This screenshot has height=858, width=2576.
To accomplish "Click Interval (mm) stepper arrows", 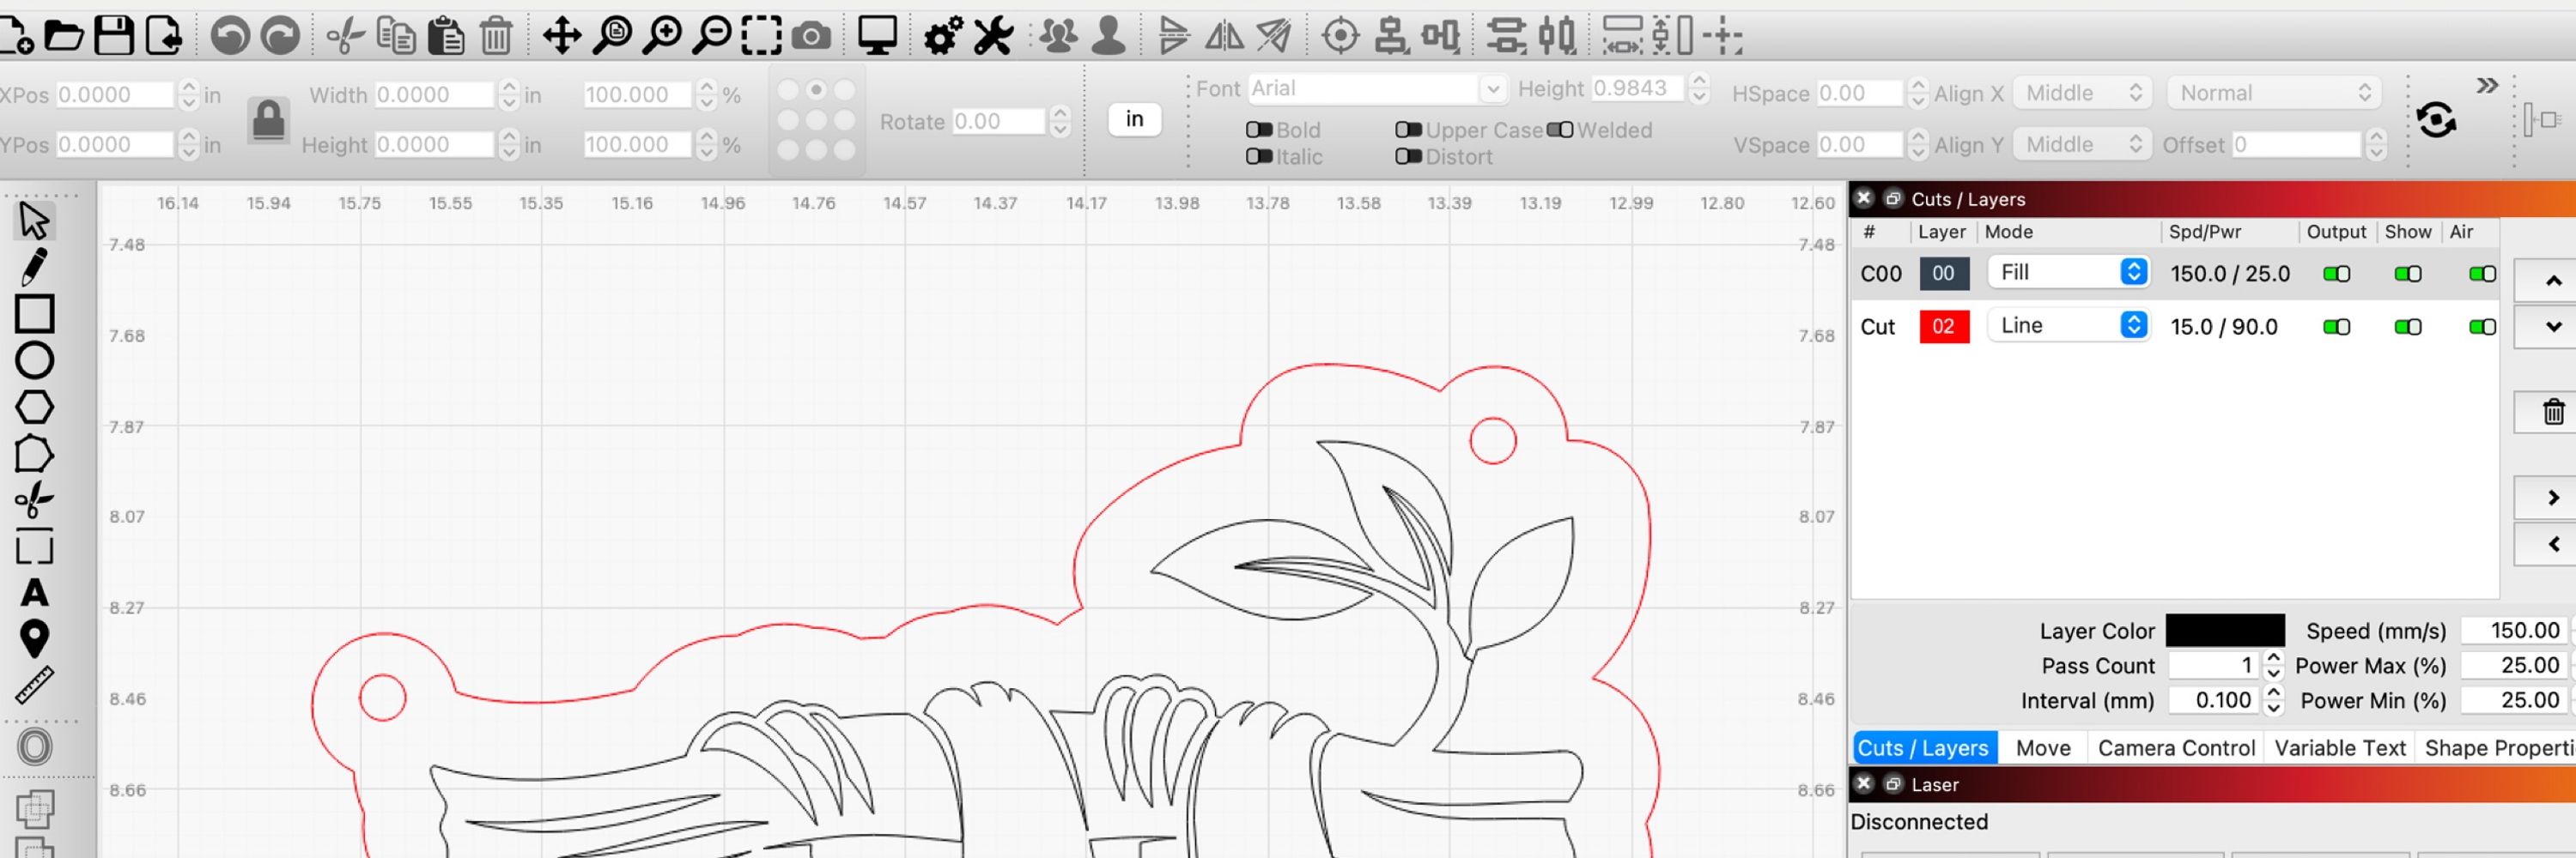I will pyautogui.click(x=2273, y=700).
